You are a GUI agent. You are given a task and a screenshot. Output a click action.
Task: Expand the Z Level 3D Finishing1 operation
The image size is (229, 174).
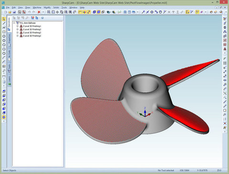pos(18,26)
